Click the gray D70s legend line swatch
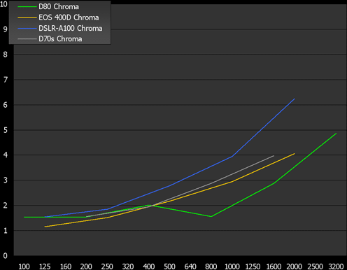This screenshot has width=347, height=270. tap(27, 38)
